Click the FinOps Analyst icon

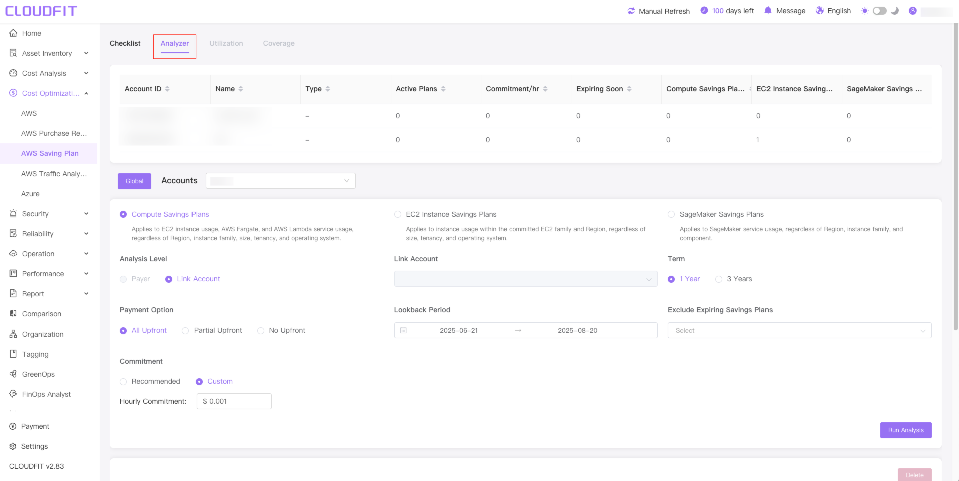[x=13, y=394]
